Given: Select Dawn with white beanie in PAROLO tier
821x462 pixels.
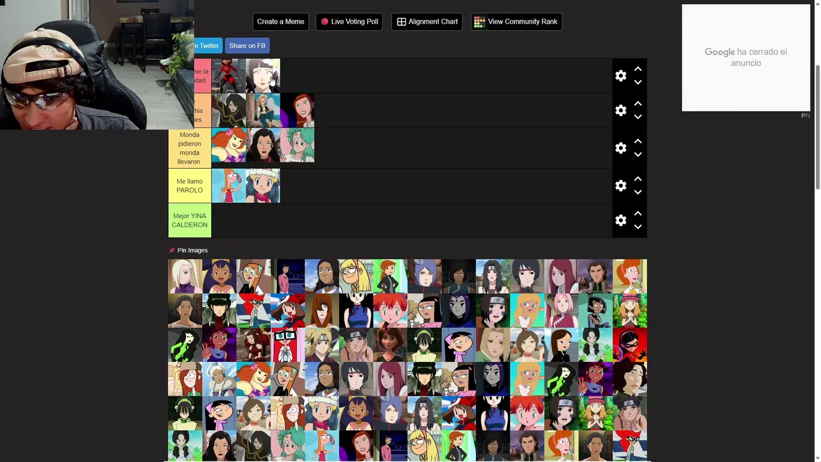Looking at the screenshot, I should (x=263, y=185).
